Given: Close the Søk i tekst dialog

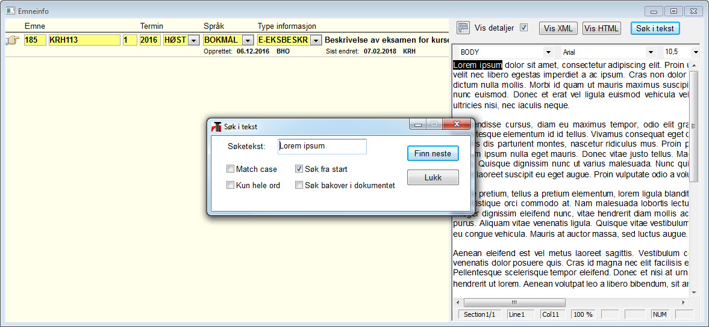Looking at the screenshot, I should pos(456,124).
